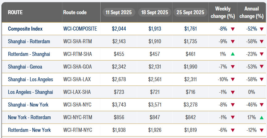Screen dimensions: 267x138
Task: Click the WCI-SHA-NYC route code
Action: 77,105
